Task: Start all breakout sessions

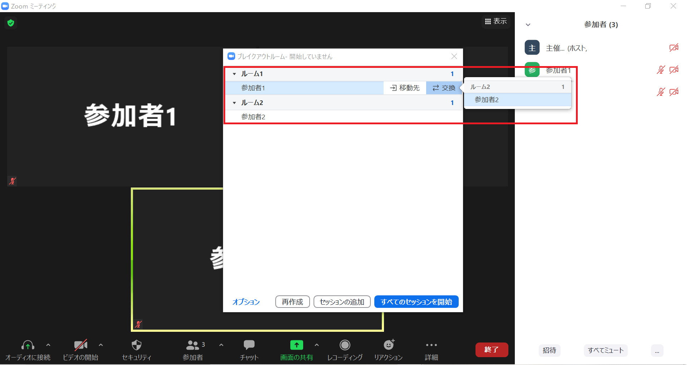Action: 416,302
